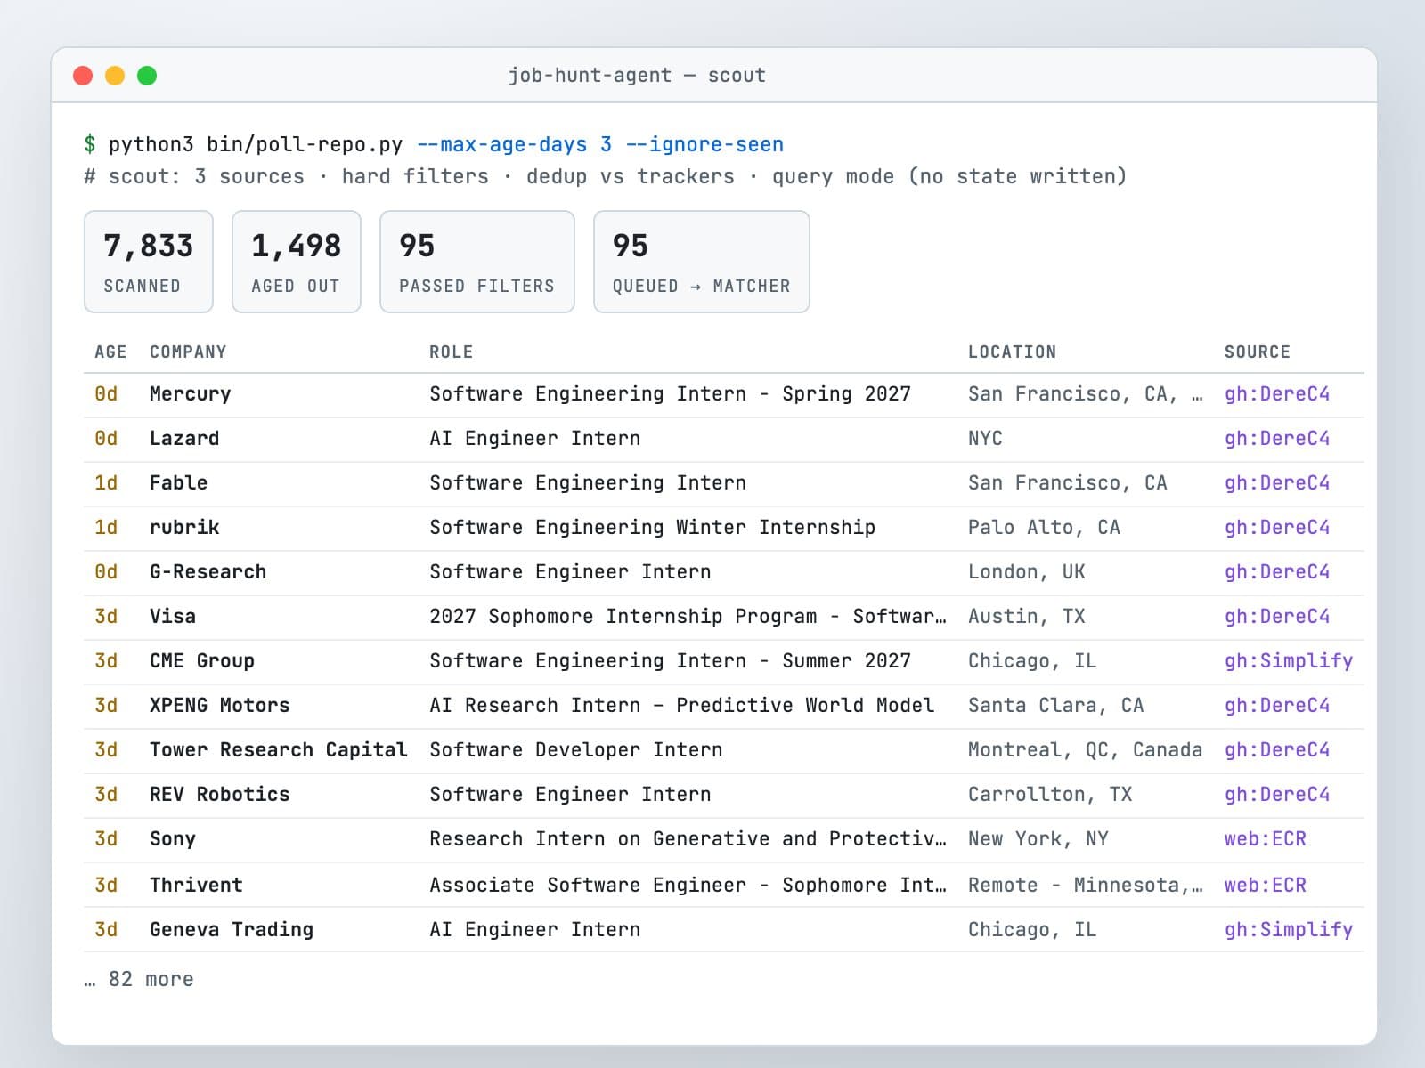Click the 0d age in Mercury row
The height and width of the screenshot is (1068, 1425).
click(106, 394)
